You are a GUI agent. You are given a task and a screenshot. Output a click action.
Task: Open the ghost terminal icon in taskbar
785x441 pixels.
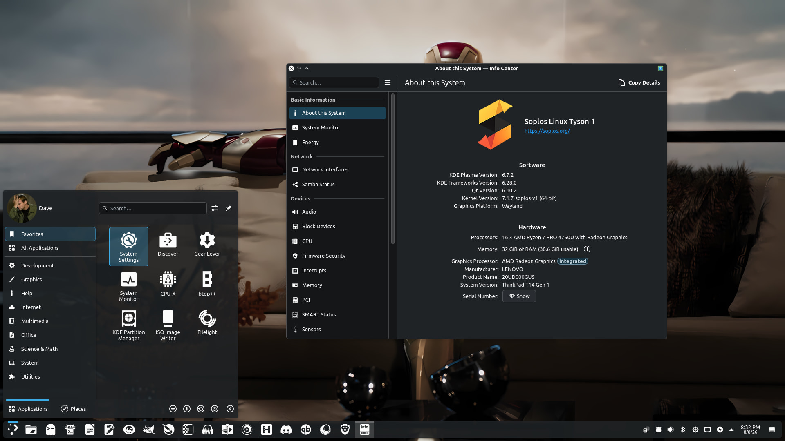(51, 430)
